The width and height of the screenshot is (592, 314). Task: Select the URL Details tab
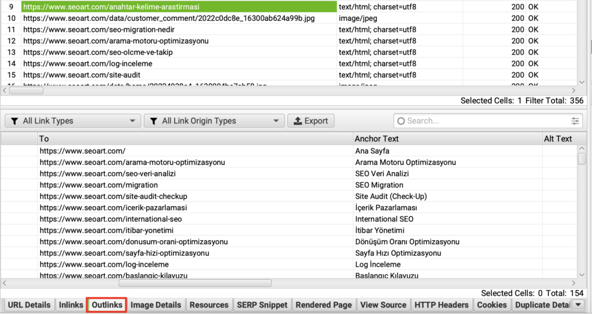point(29,305)
